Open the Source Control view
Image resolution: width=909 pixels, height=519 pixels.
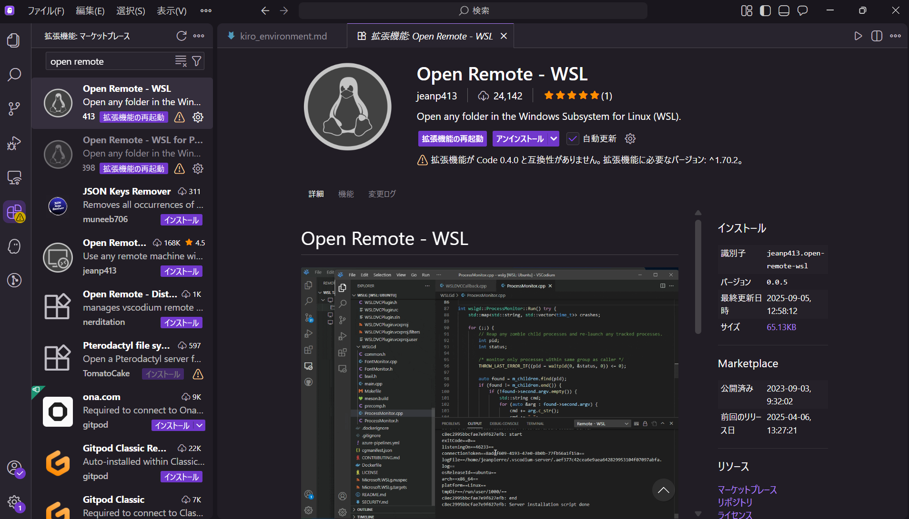(14, 108)
